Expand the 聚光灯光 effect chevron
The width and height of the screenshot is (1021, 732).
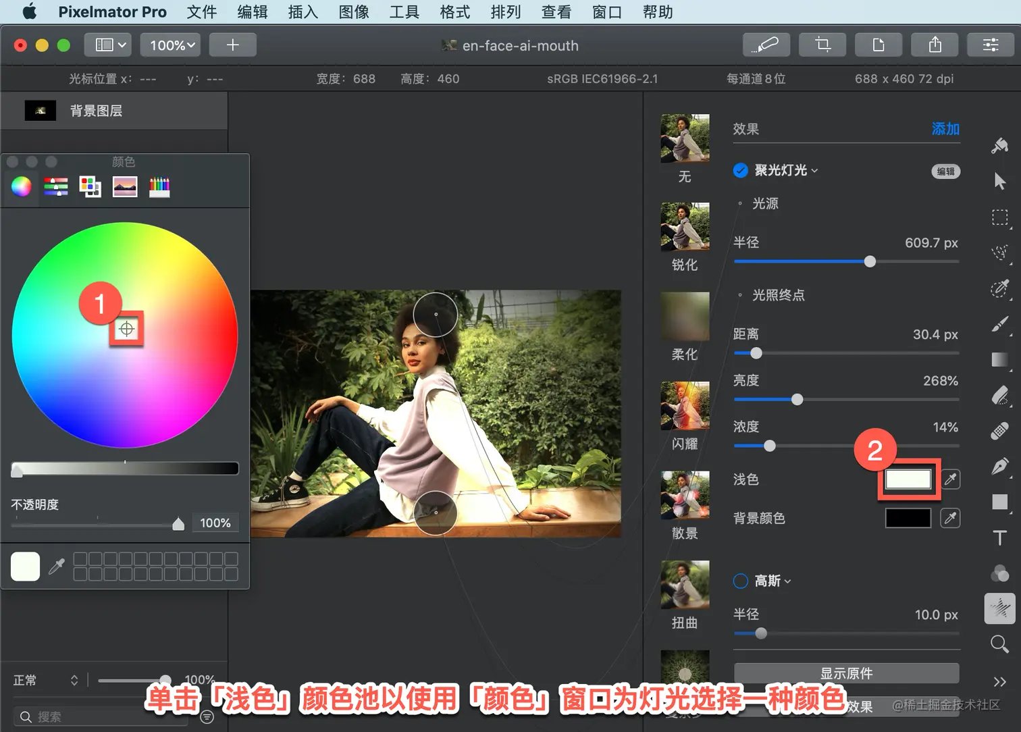[x=815, y=171]
